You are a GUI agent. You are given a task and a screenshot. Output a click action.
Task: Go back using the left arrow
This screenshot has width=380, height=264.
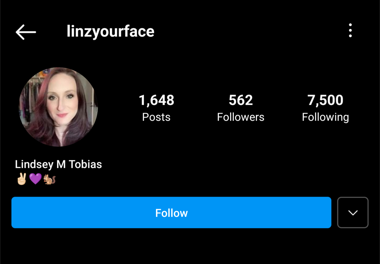click(x=26, y=32)
